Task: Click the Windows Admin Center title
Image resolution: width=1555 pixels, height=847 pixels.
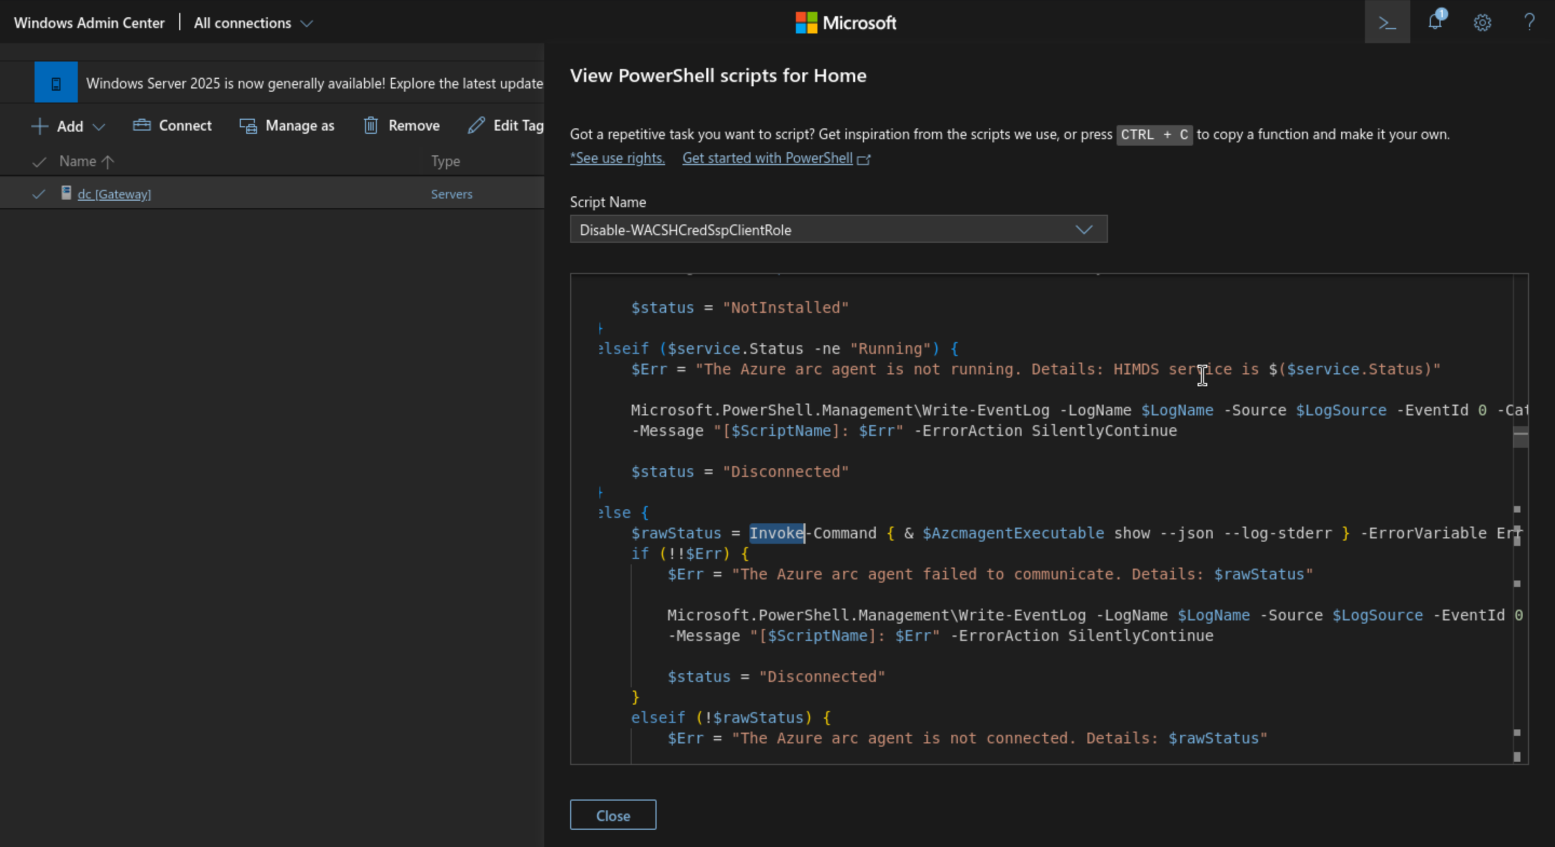Action: click(89, 23)
